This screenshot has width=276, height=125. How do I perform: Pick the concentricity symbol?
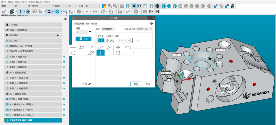pos(118,53)
